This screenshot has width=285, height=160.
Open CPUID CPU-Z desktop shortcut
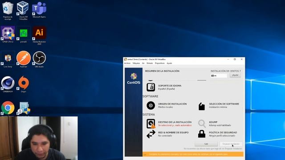[8, 35]
